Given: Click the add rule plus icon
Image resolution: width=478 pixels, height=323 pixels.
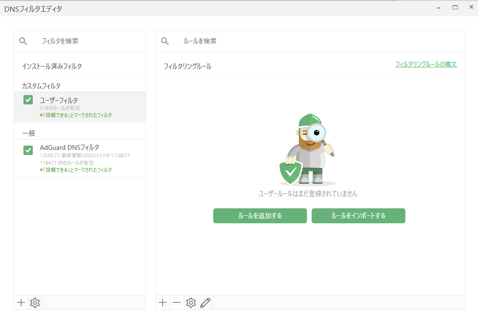Looking at the screenshot, I should [163, 303].
